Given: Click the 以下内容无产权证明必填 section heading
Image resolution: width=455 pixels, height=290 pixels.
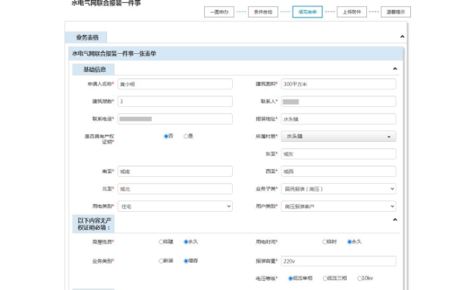Looking at the screenshot, I should [93, 224].
